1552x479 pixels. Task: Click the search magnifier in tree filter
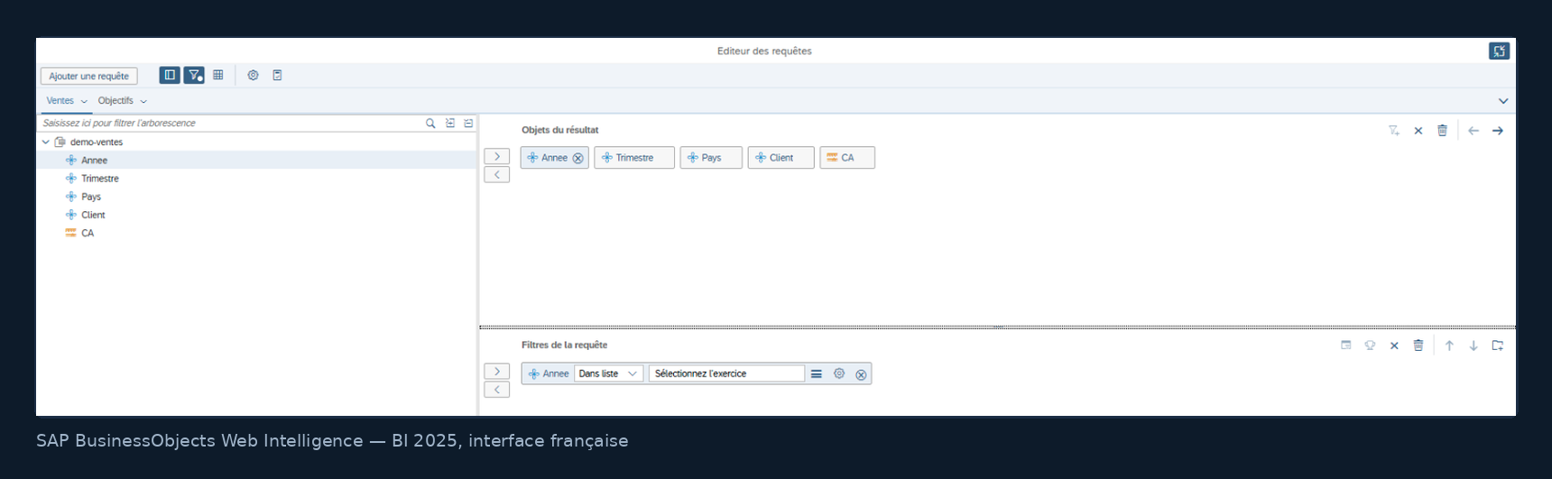(x=430, y=124)
